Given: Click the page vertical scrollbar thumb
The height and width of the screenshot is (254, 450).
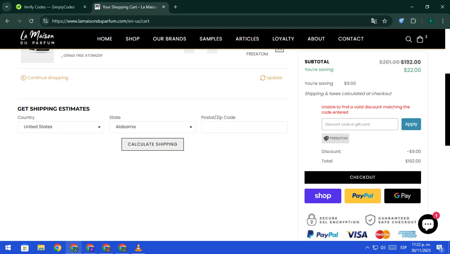Looking at the screenshot, I should coord(447,109).
